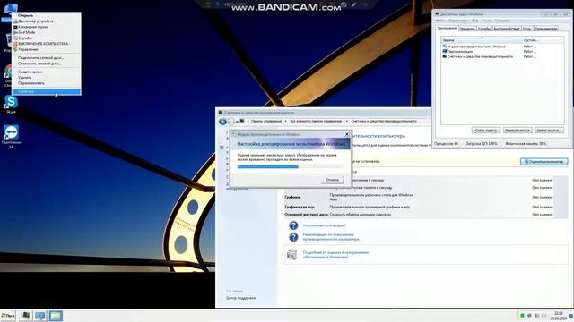The height and width of the screenshot is (322, 574).
Task: Open performance improvement recommendations link
Action: pyautogui.click(x=331, y=237)
